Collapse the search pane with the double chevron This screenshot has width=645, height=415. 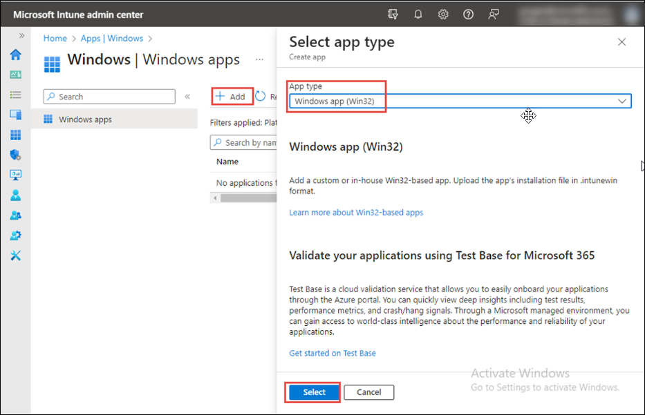(x=187, y=96)
